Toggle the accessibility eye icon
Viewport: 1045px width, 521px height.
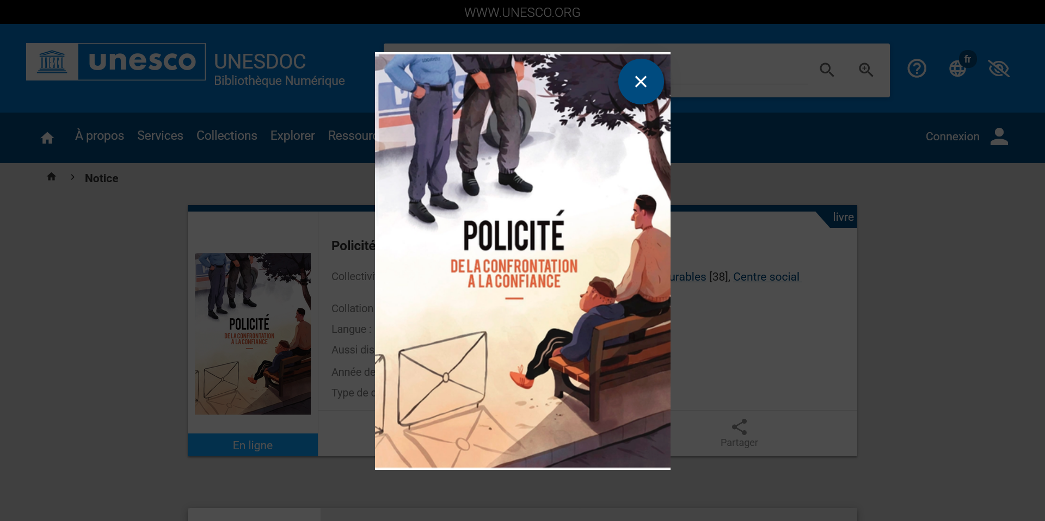tap(999, 69)
